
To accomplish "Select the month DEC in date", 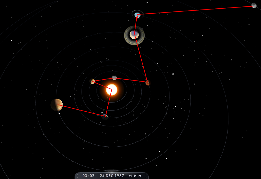I will 110,176.
